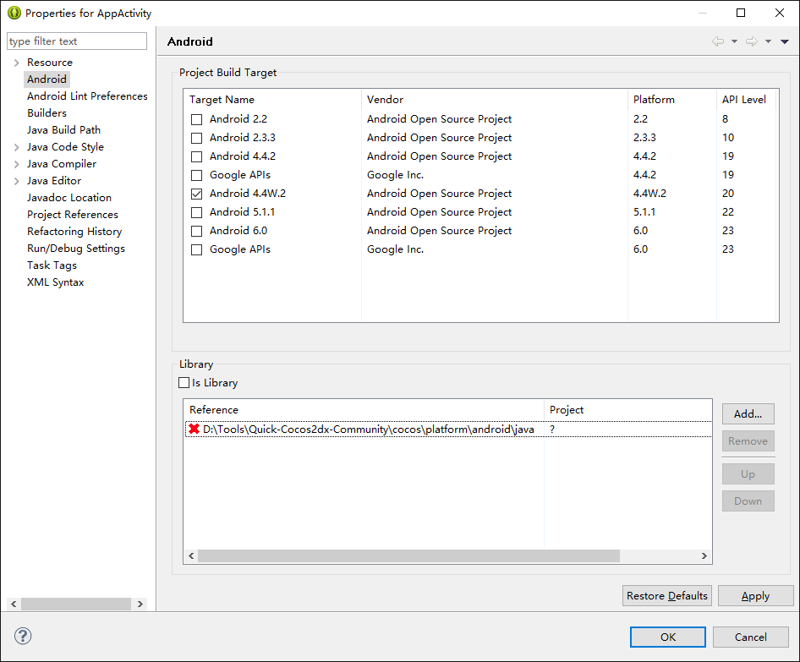This screenshot has height=662, width=800.
Task: Expand the Java Compiler node
Action: [x=16, y=164]
